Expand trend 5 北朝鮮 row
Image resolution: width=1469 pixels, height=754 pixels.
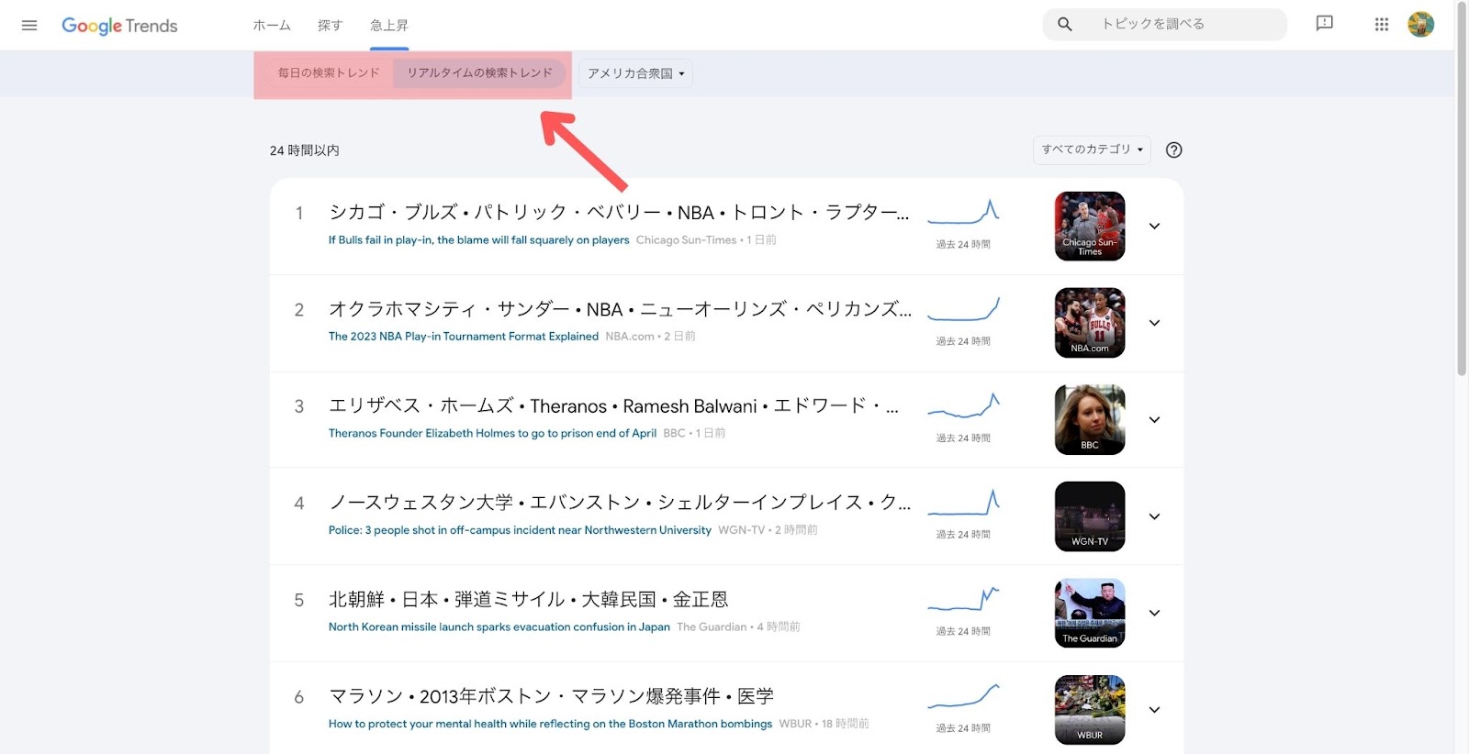pos(1155,613)
